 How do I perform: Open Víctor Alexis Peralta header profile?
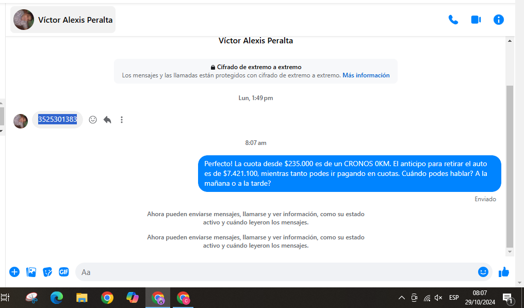(x=63, y=20)
